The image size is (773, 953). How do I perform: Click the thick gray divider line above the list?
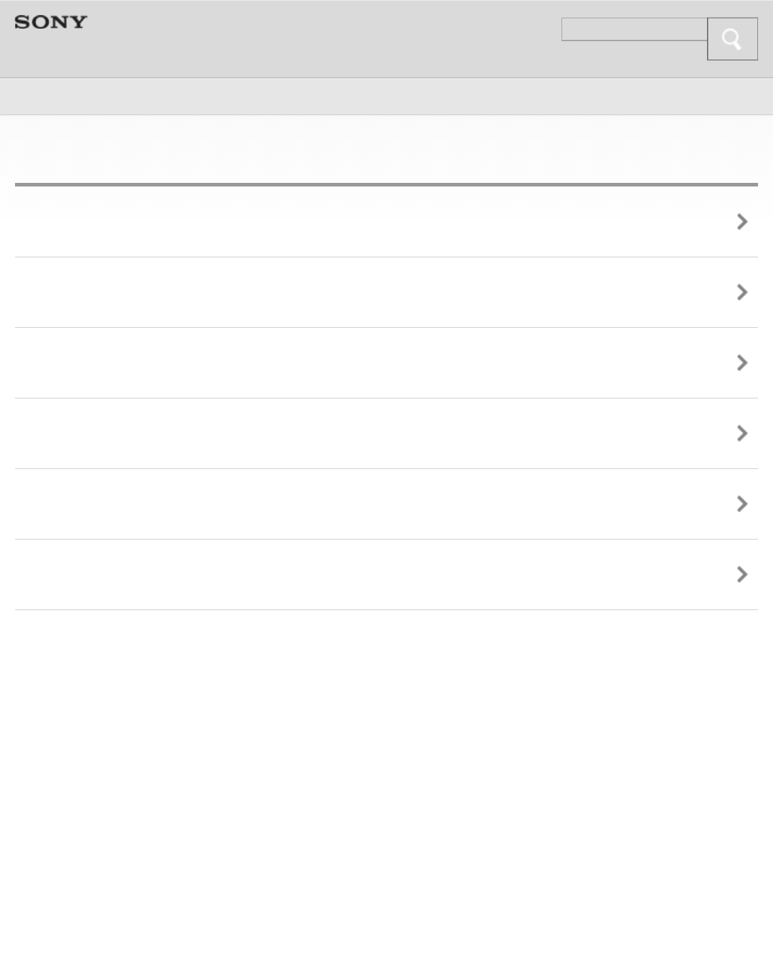(x=385, y=185)
